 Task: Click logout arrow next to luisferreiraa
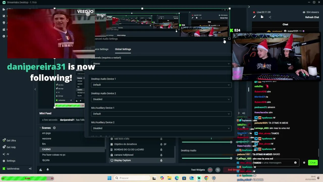30,169
